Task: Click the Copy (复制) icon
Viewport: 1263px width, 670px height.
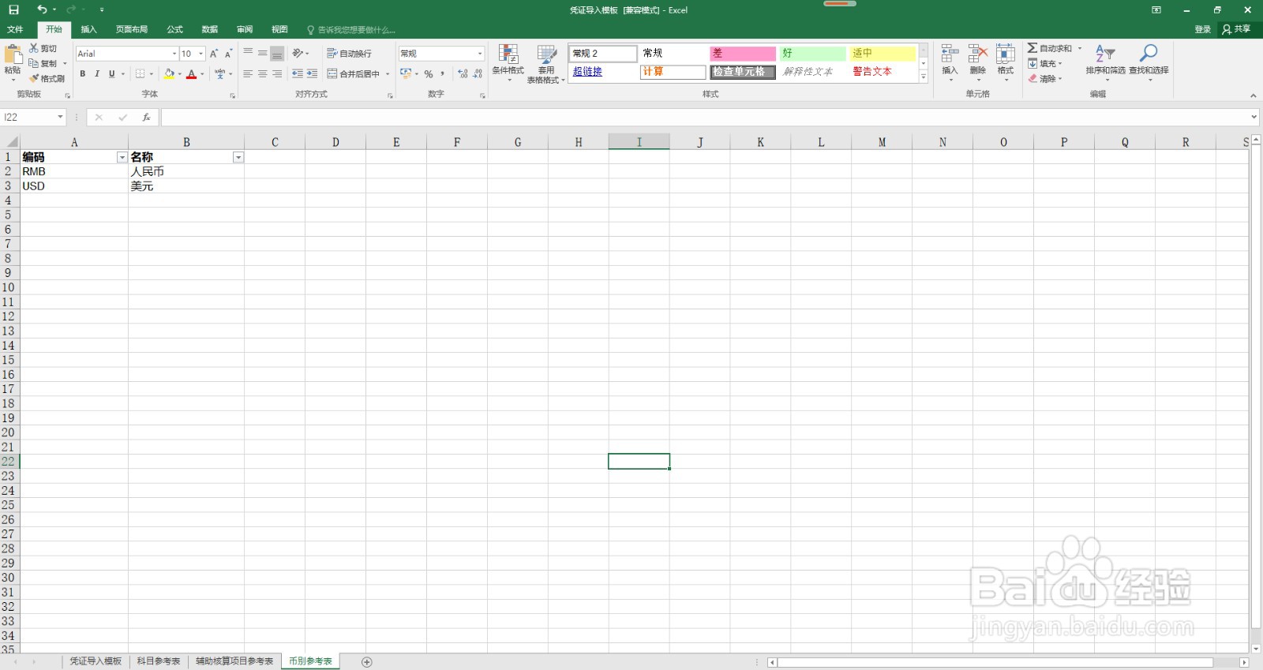Action: (x=34, y=63)
